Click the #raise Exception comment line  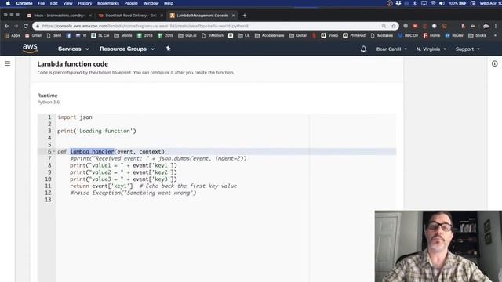133,193
